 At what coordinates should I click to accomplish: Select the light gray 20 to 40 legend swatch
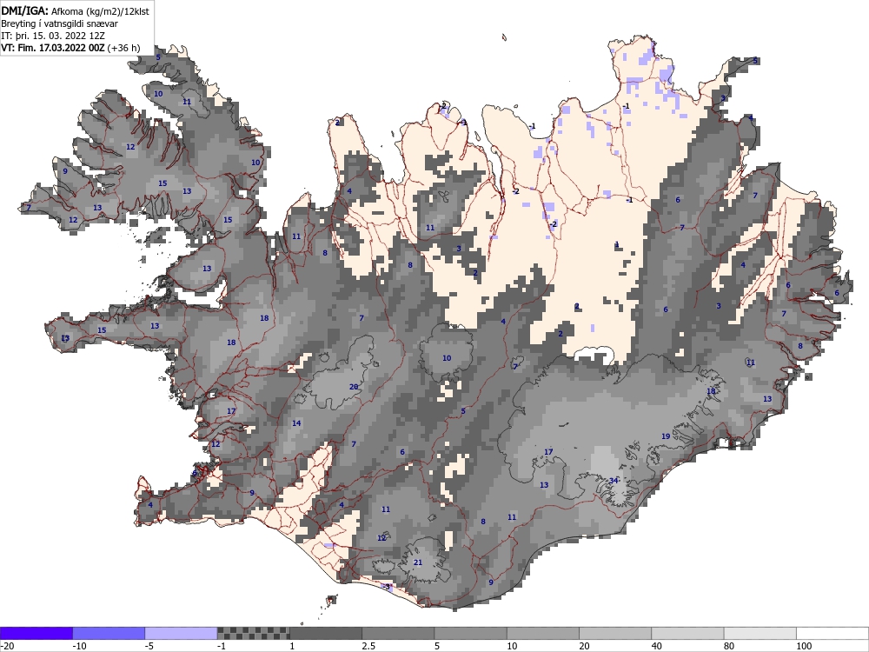[615, 633]
